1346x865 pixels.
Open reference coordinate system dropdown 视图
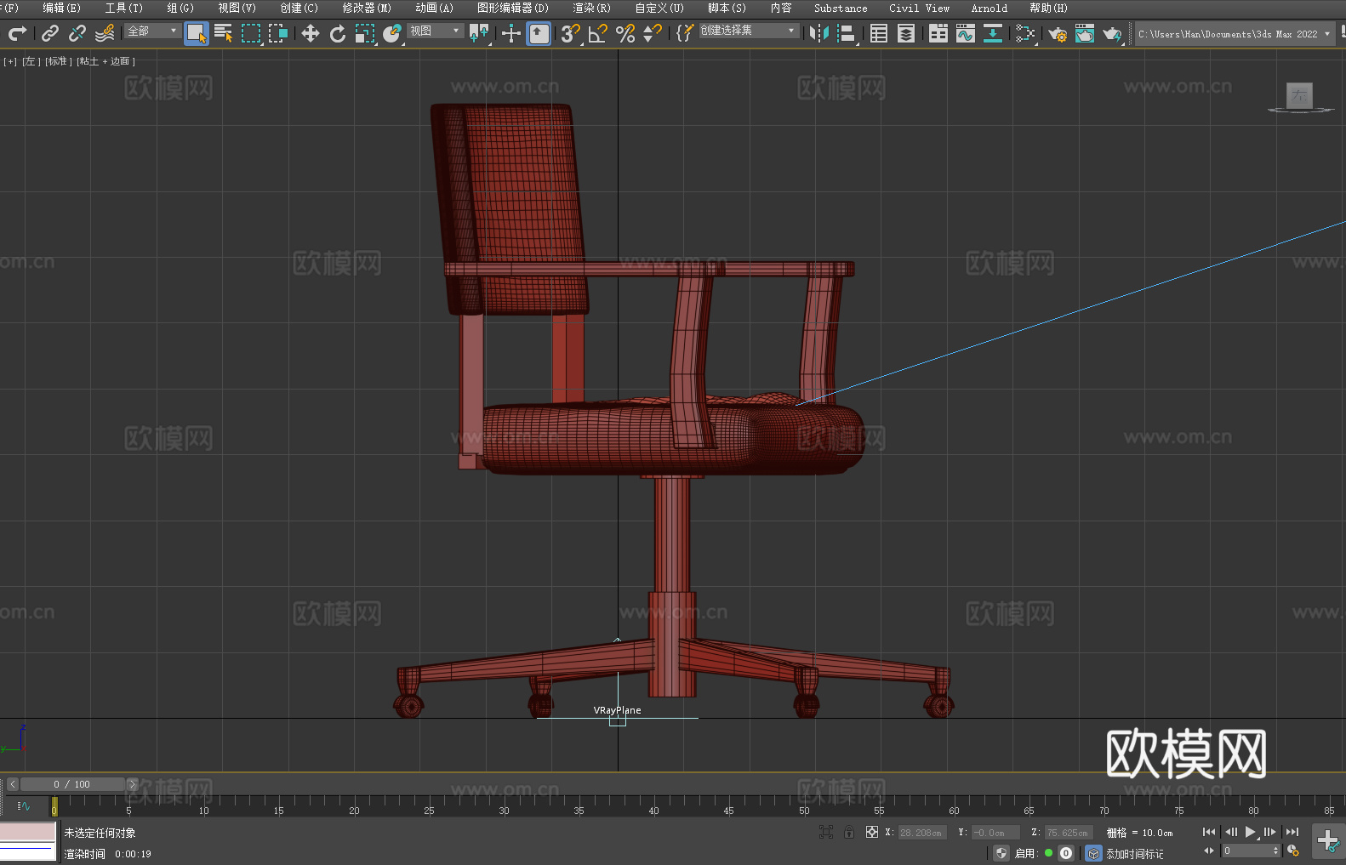tap(435, 31)
